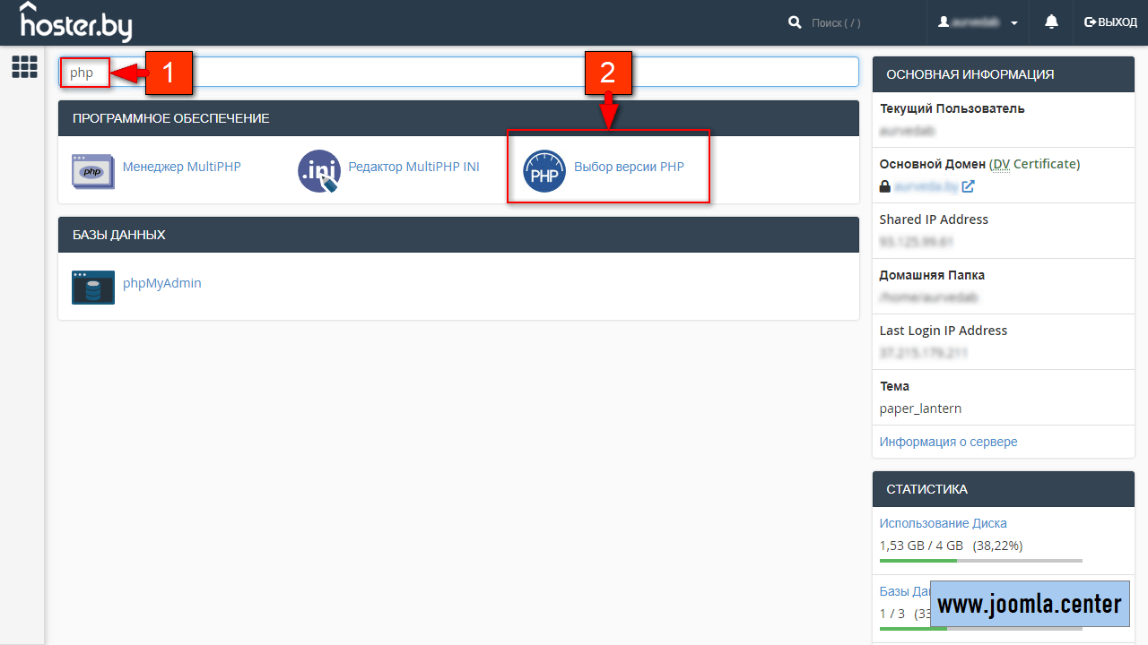The height and width of the screenshot is (645, 1148).
Task: Click the MultiPHP Manager icon
Action: tap(93, 170)
